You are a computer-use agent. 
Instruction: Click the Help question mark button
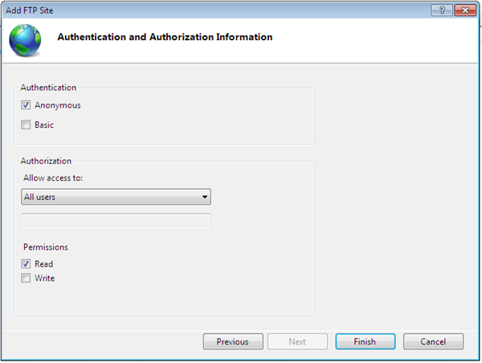[442, 8]
